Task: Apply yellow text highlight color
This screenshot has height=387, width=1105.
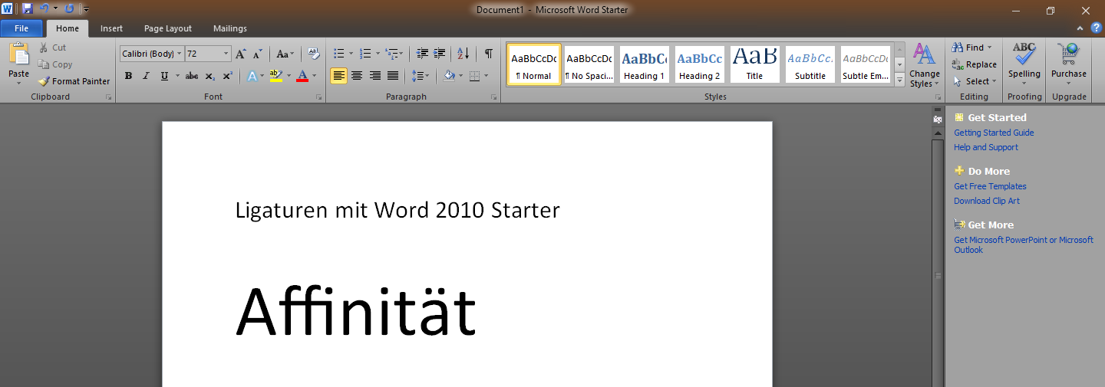Action: [275, 76]
